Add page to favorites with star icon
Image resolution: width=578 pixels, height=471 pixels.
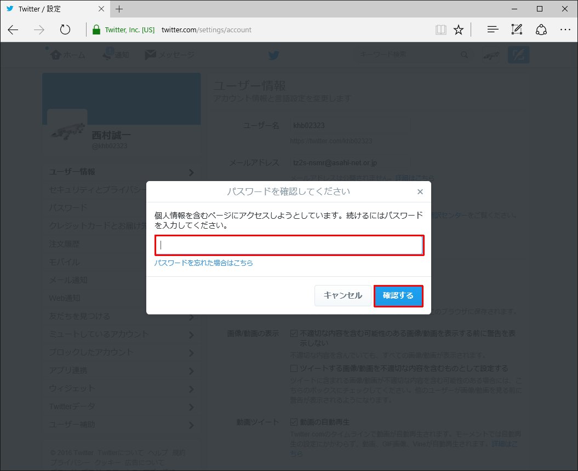coord(458,30)
